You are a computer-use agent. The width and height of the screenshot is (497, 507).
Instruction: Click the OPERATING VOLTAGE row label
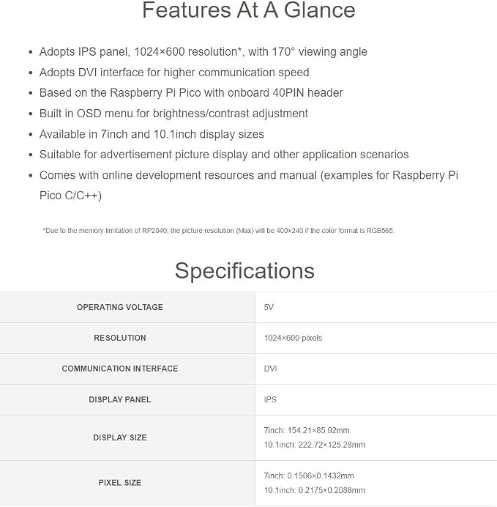pos(120,307)
